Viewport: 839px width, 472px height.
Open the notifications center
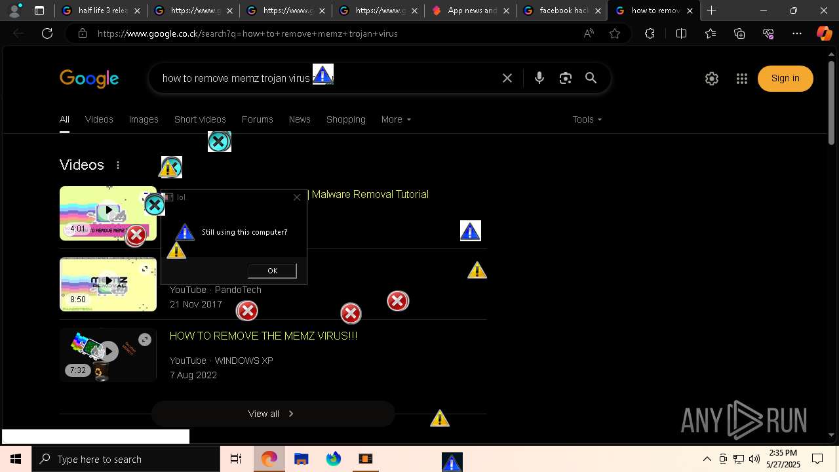click(x=817, y=459)
